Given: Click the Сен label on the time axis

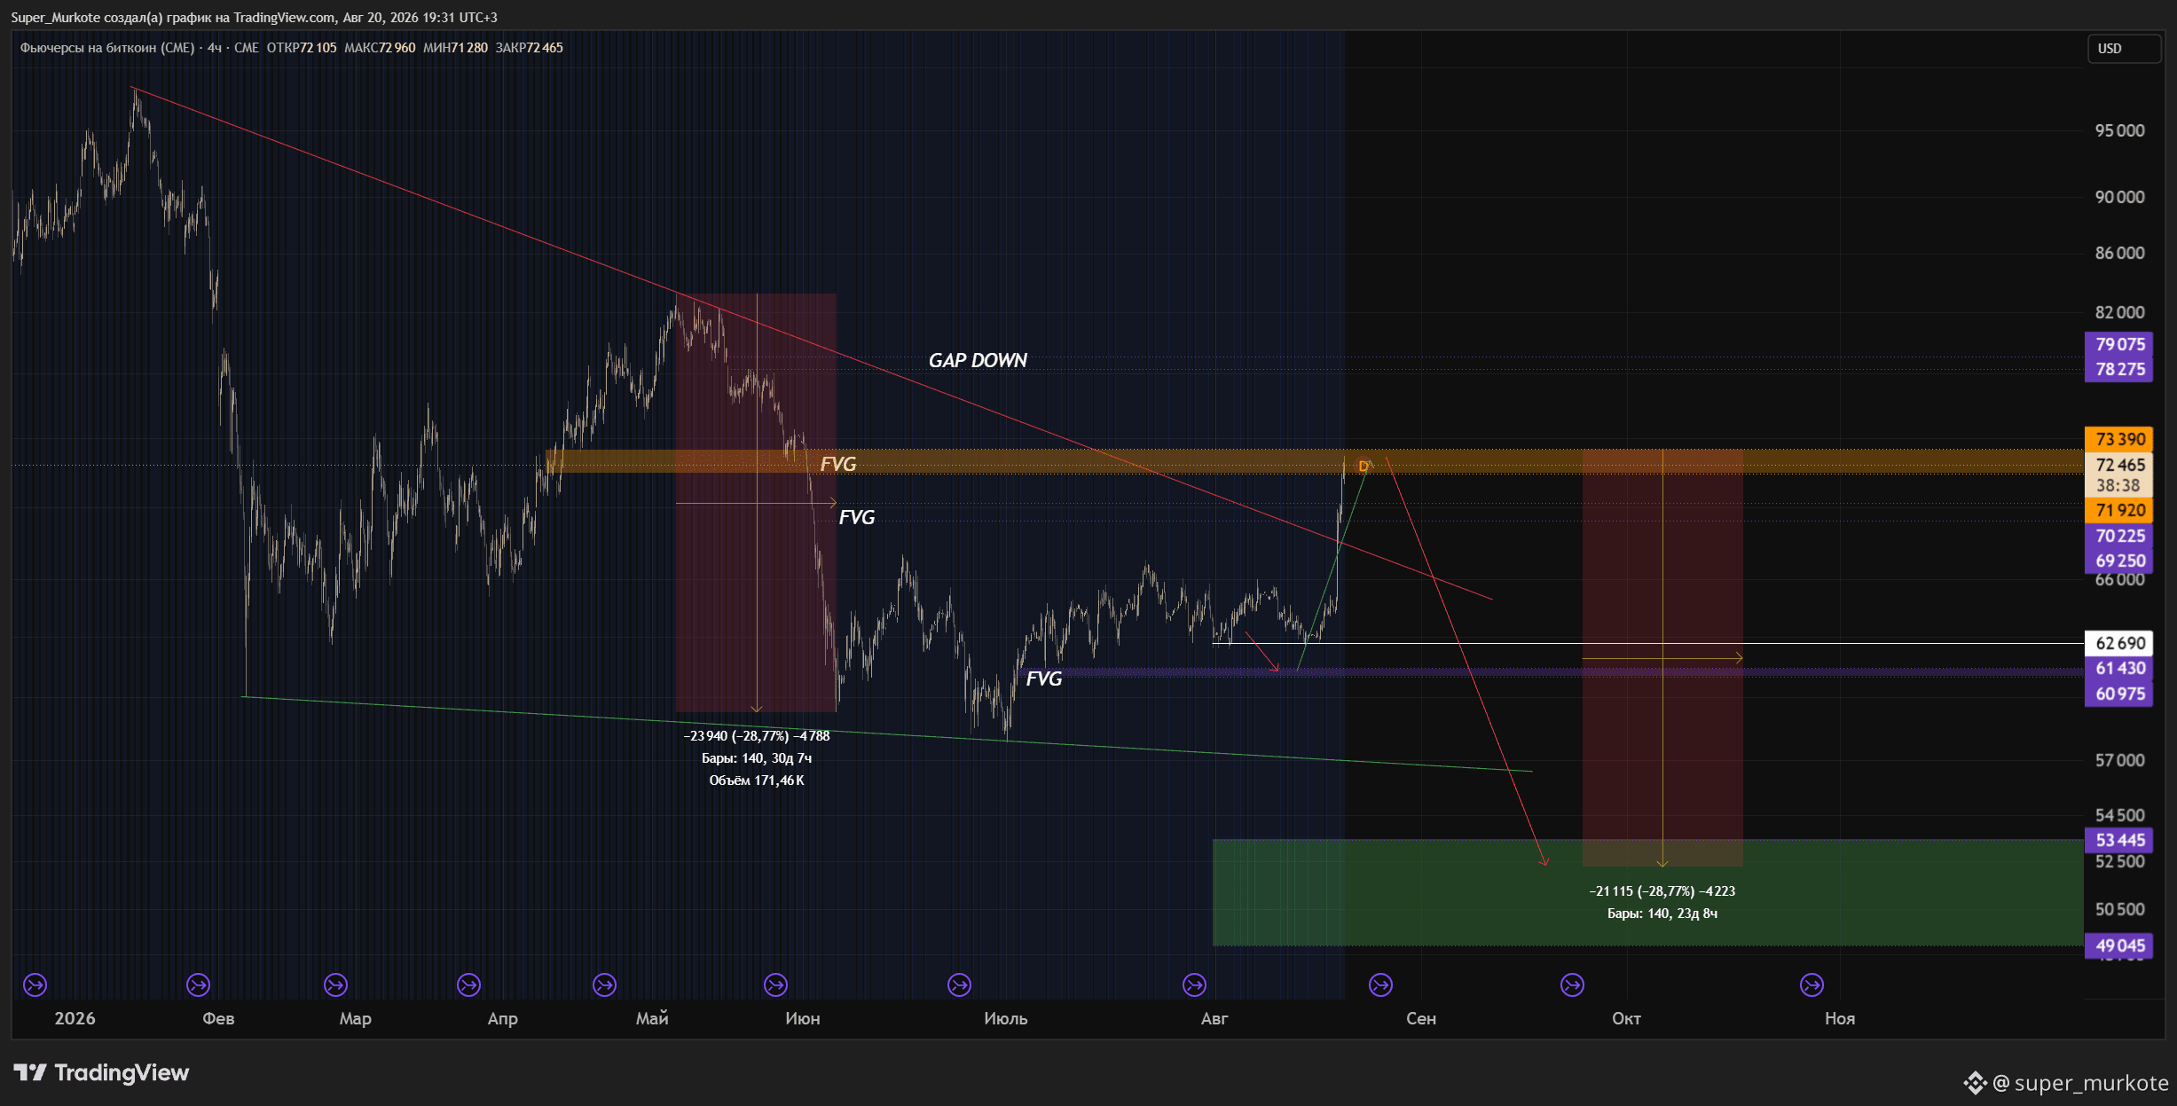Looking at the screenshot, I should coord(1421,1018).
